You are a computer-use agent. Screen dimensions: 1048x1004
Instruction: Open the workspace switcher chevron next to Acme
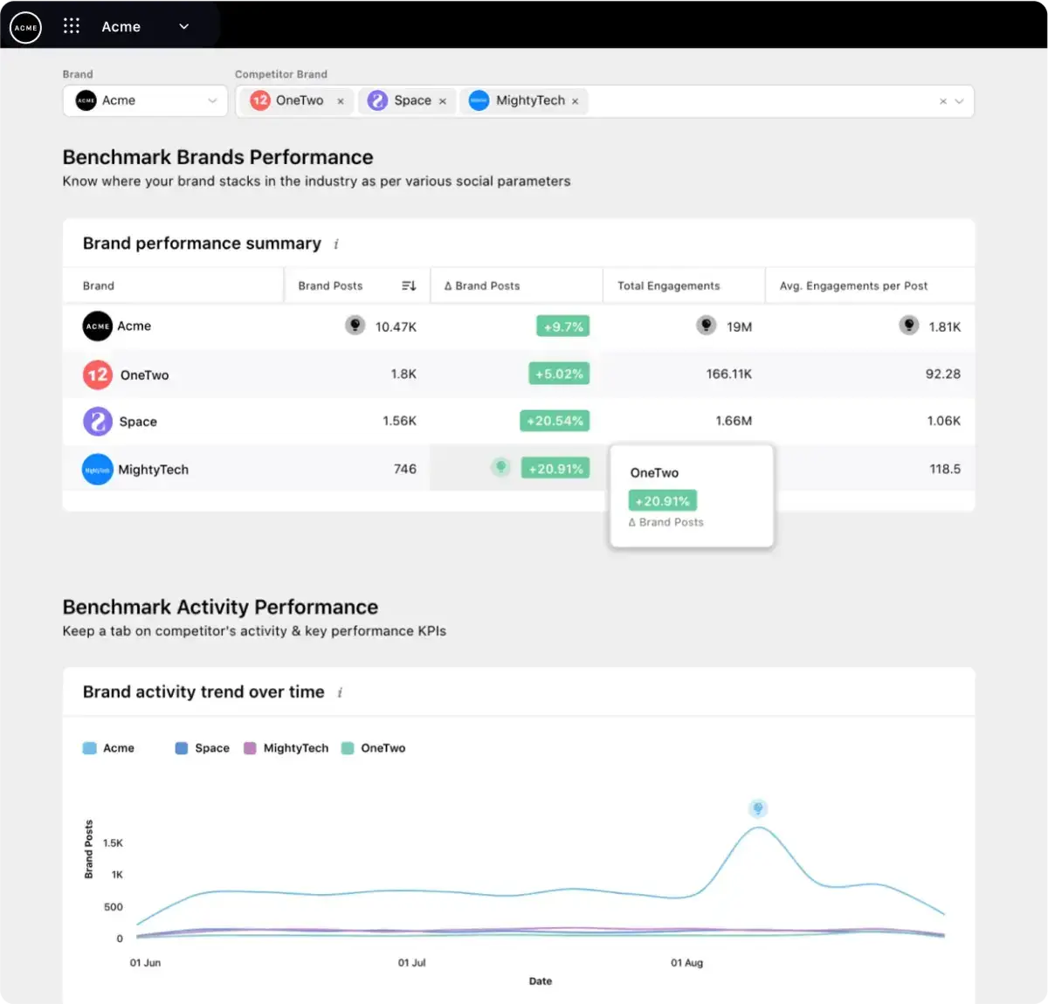point(183,26)
